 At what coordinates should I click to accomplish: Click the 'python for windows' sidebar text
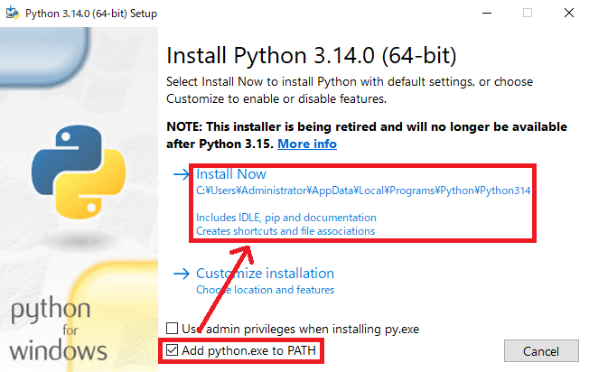point(59,331)
